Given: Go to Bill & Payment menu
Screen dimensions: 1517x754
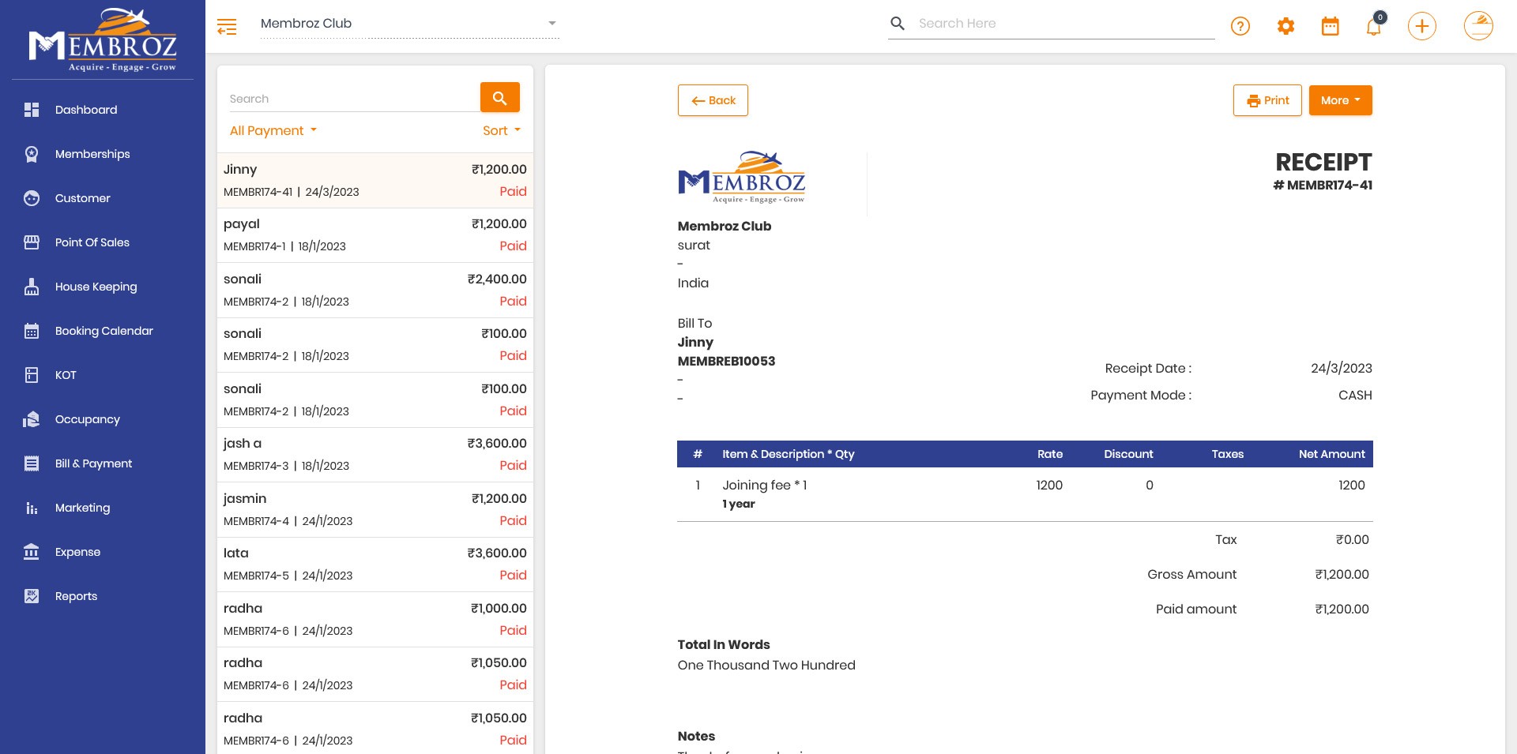Looking at the screenshot, I should click(94, 463).
